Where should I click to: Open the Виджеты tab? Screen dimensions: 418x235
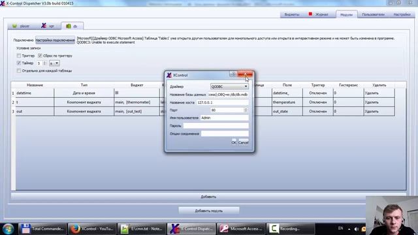pyautogui.click(x=292, y=14)
